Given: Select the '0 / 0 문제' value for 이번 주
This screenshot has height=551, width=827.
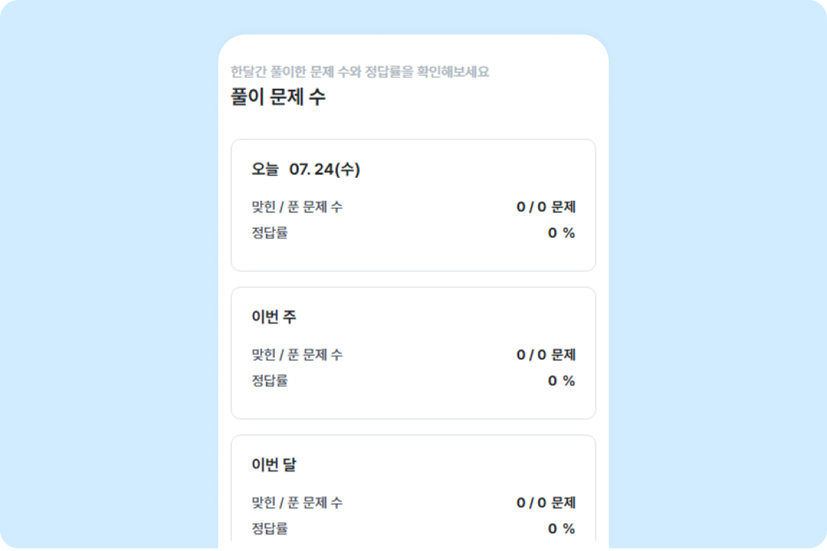Looking at the screenshot, I should coord(546,355).
